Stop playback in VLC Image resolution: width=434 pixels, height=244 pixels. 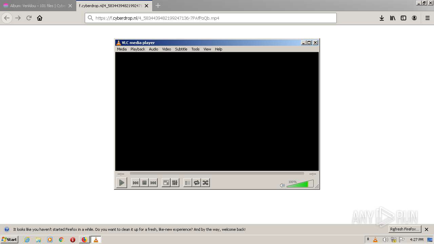144,183
